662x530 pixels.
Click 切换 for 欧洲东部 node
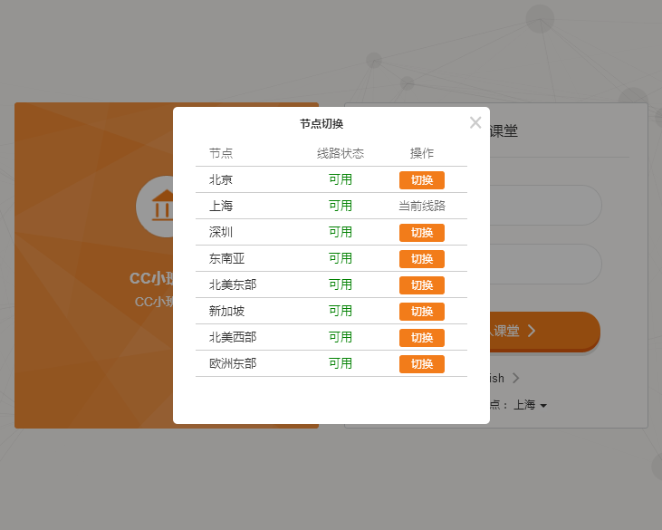coord(421,364)
